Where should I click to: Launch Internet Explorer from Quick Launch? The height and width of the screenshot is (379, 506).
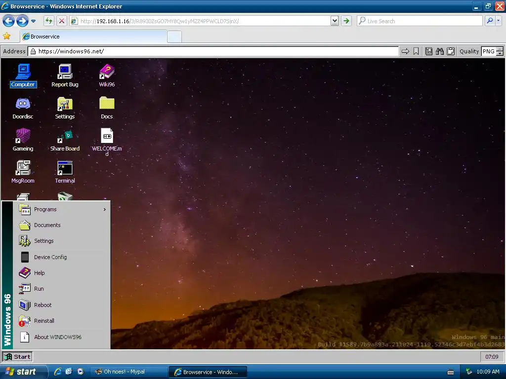click(x=58, y=372)
